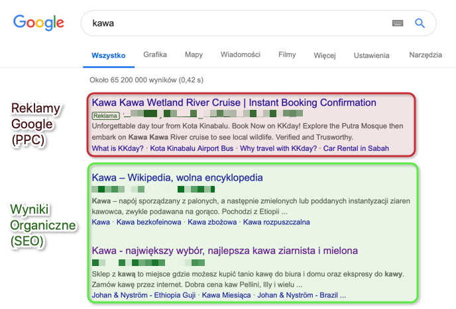
Task: Click result count 'Około 65 200 000 wyników'
Action: (x=146, y=80)
